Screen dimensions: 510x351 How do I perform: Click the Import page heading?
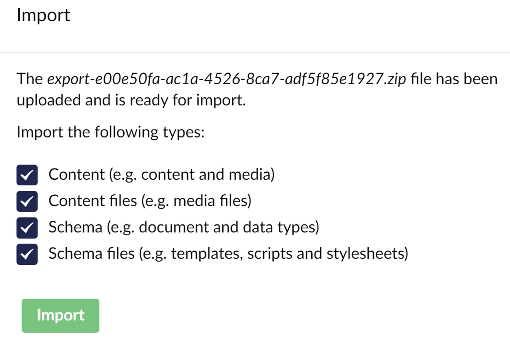[43, 15]
